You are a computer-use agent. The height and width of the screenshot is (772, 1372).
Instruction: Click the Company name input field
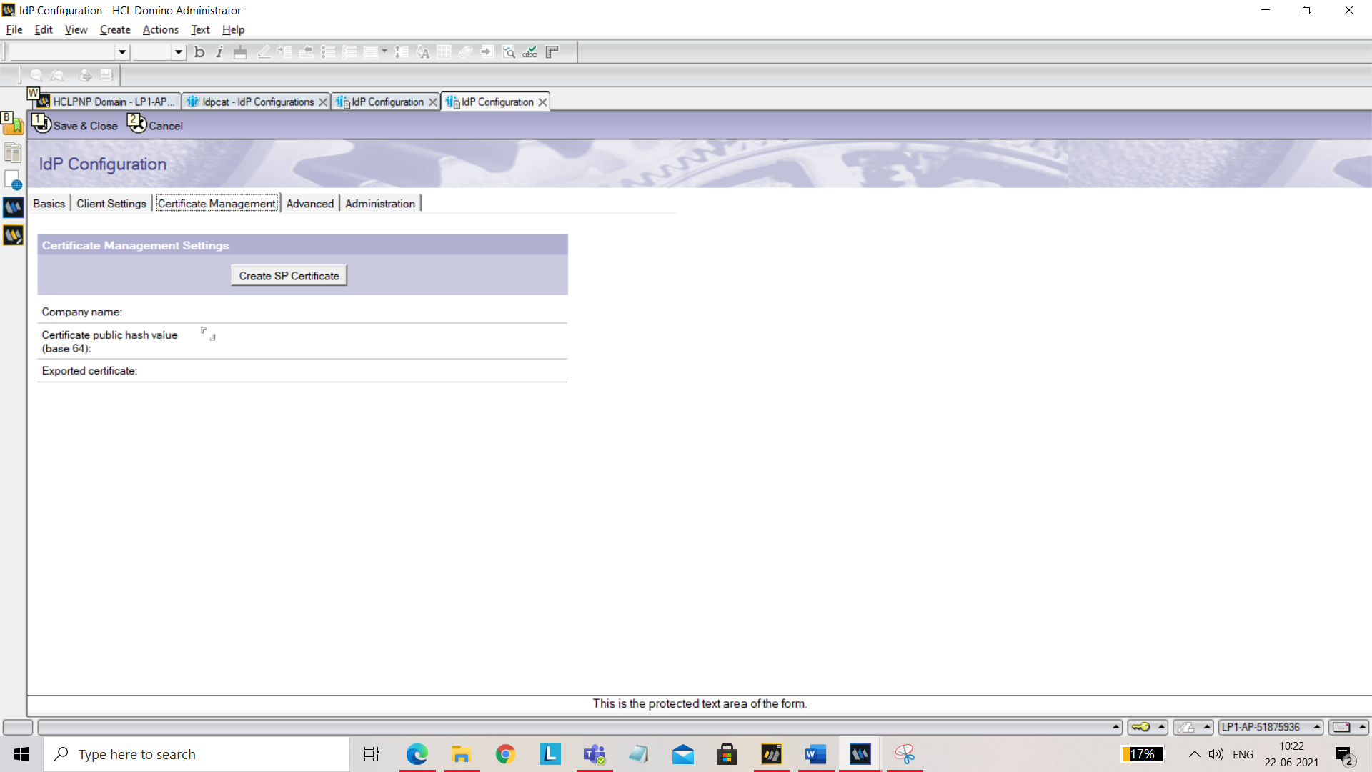[x=377, y=311]
